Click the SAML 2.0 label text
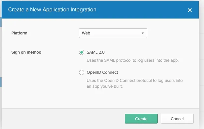Screen dimensions: 204x129 96,52
